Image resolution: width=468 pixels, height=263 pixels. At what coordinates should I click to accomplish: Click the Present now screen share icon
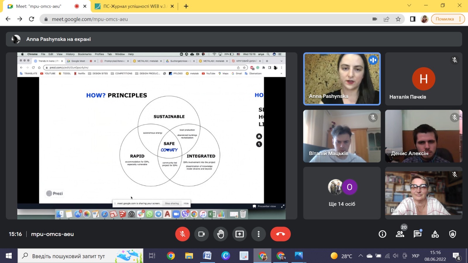(240, 234)
